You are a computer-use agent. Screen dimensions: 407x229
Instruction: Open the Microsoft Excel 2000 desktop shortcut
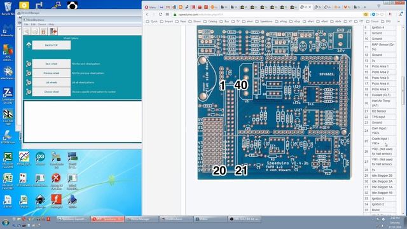(x=8, y=160)
